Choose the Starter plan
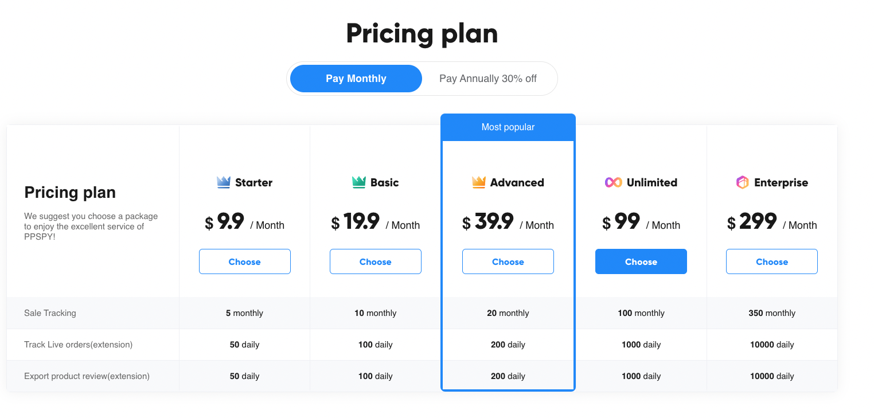The height and width of the screenshot is (418, 874). (244, 261)
